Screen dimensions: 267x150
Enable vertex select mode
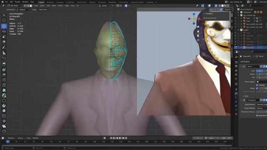click(25, 5)
